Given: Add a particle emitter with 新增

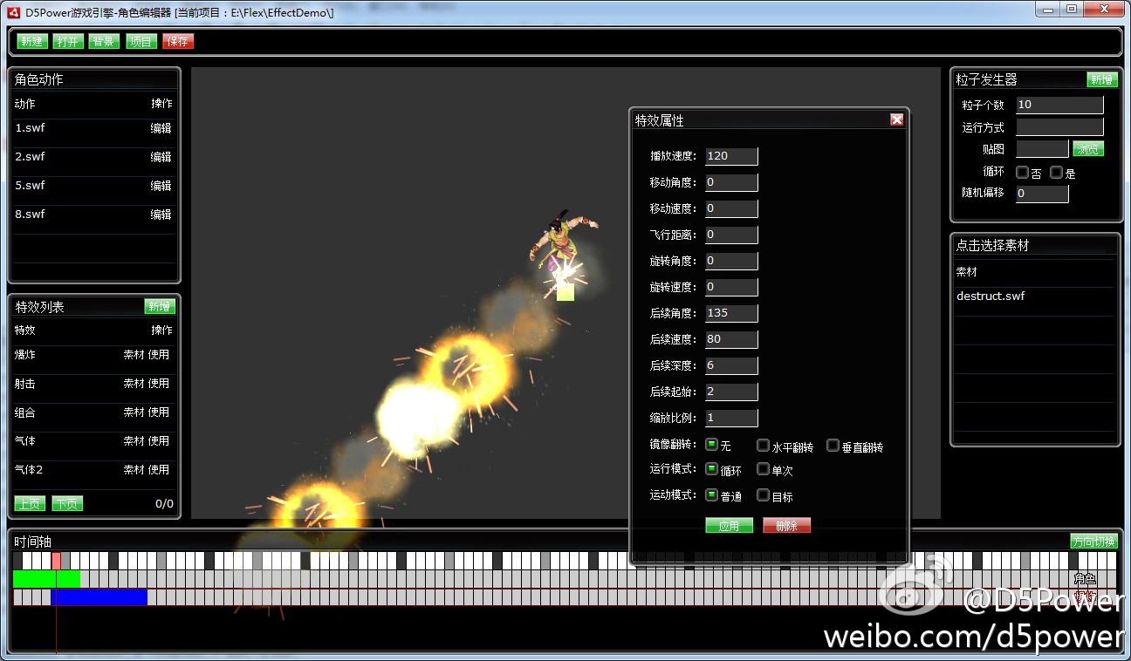Looking at the screenshot, I should [1101, 79].
